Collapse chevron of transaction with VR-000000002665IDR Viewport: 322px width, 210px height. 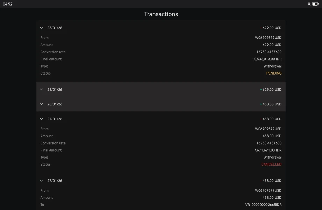(x=41, y=181)
